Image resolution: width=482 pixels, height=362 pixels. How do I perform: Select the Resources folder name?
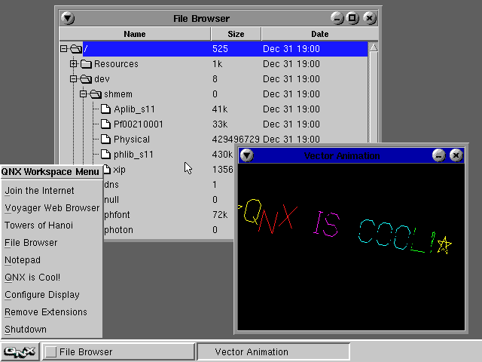click(x=116, y=64)
